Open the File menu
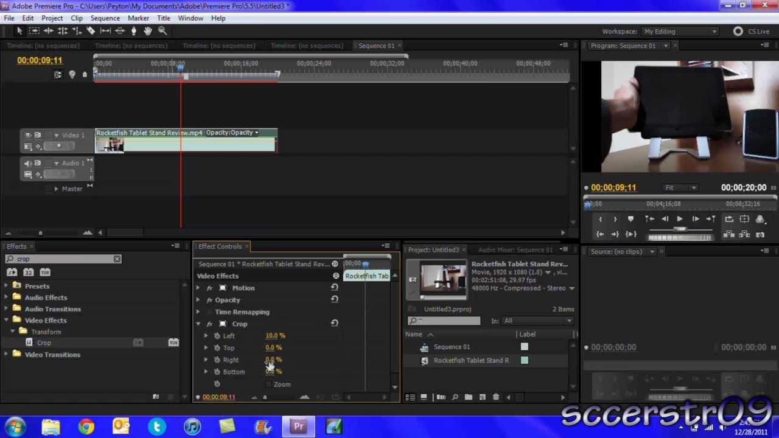This screenshot has height=438, width=779. coord(9,18)
